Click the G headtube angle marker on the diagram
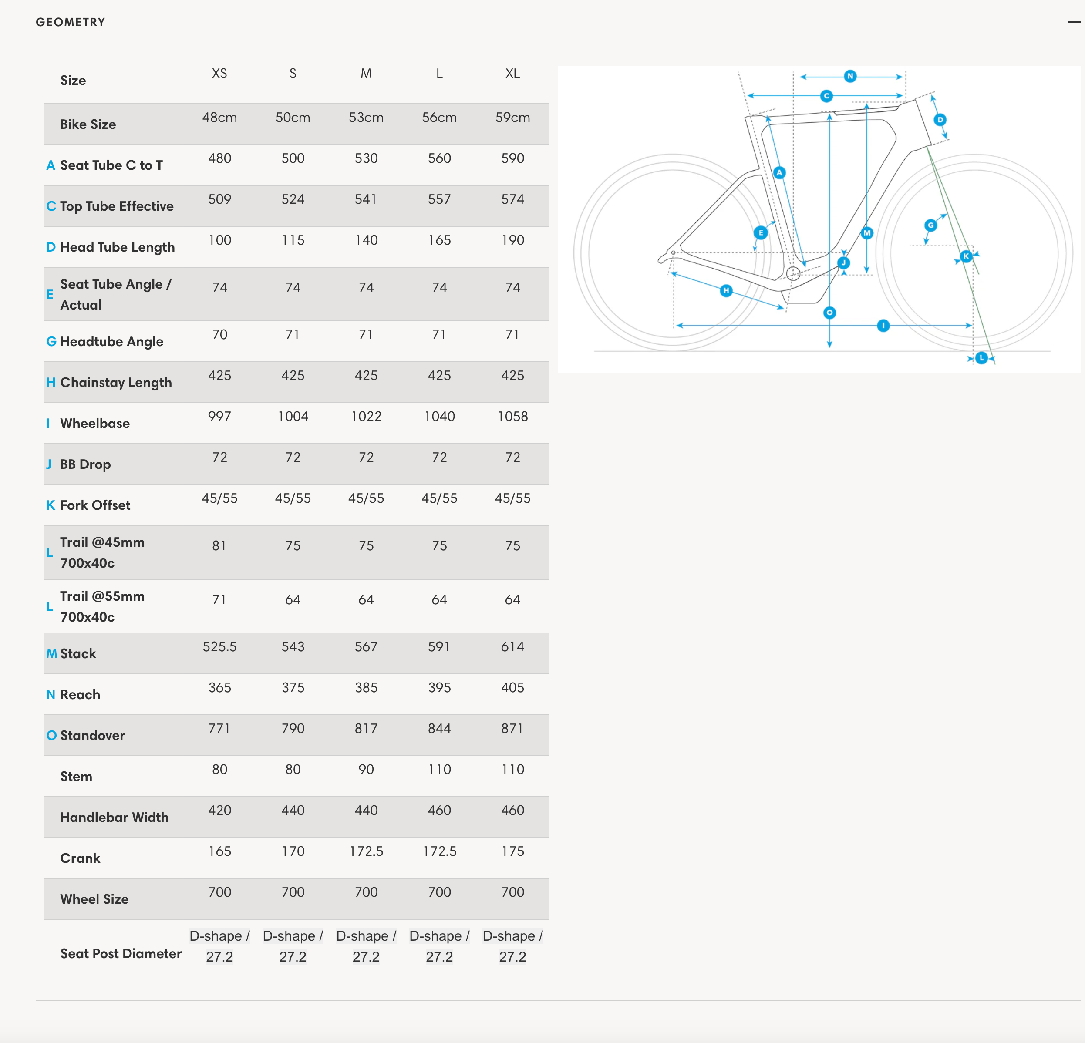The image size is (1085, 1043). (x=930, y=225)
